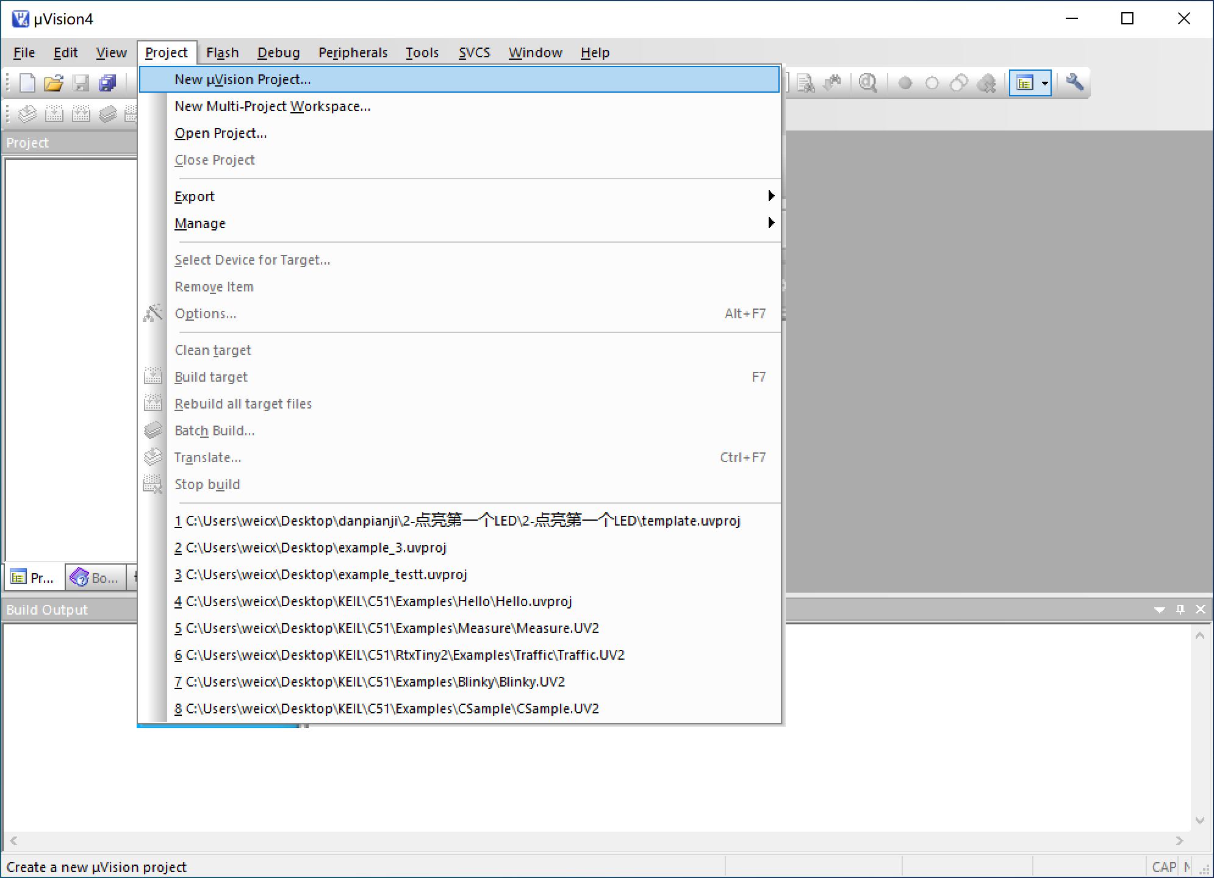Click Build Output horizontal scroll right arrow
This screenshot has height=878, width=1214.
(x=1180, y=841)
